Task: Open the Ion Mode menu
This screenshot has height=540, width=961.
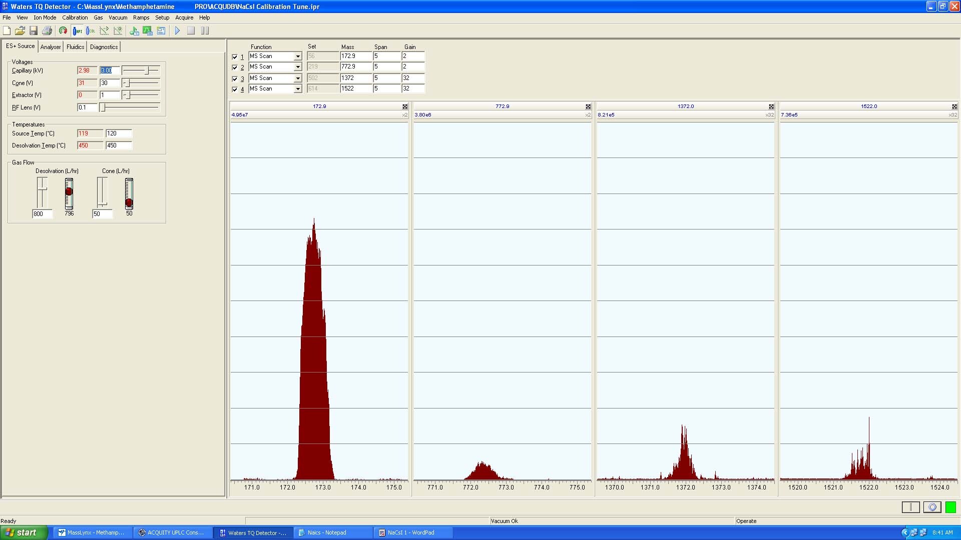Action: tap(45, 17)
